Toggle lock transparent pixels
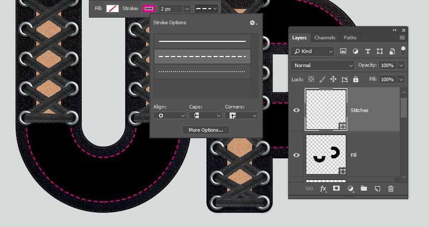429x227 pixels. [x=311, y=79]
